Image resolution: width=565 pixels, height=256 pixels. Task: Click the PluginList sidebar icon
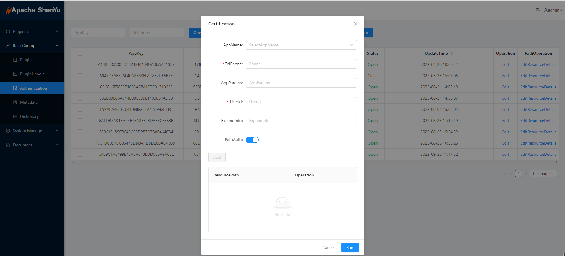8,31
